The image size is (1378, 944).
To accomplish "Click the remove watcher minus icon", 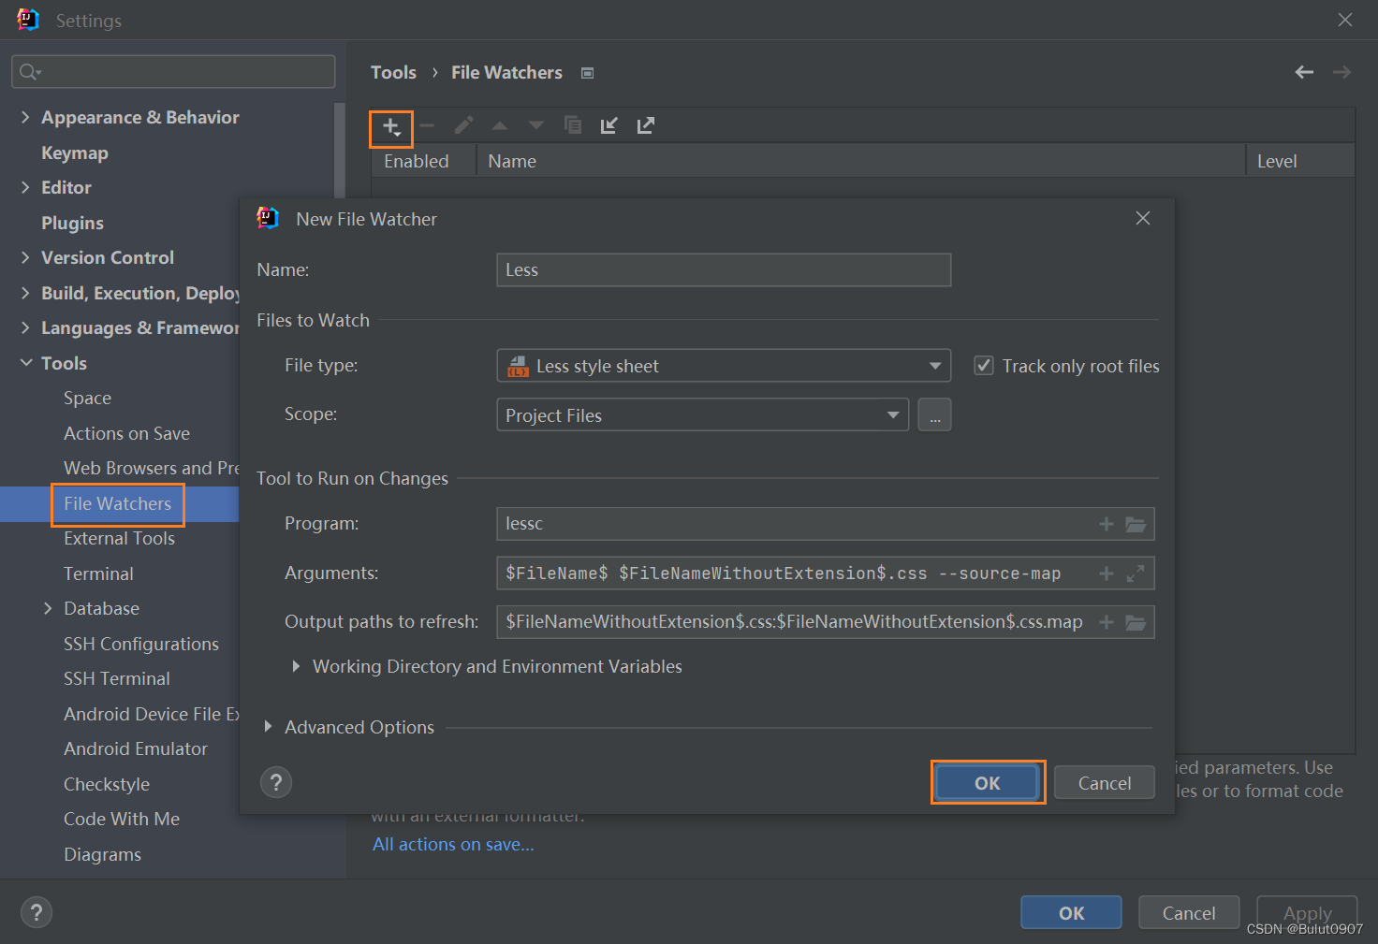I will (x=427, y=125).
